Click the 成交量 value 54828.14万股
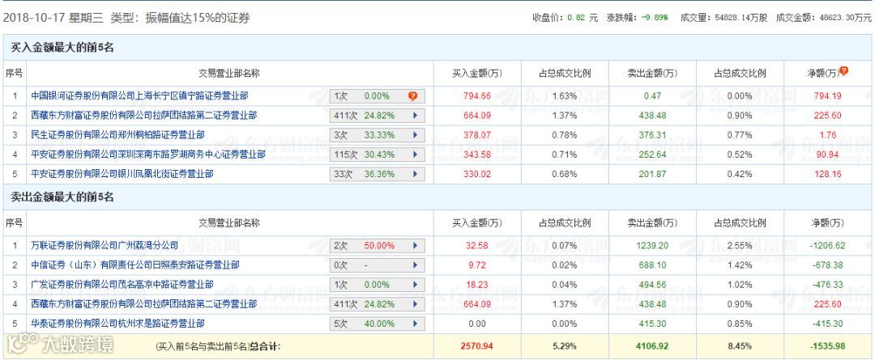 click(741, 18)
